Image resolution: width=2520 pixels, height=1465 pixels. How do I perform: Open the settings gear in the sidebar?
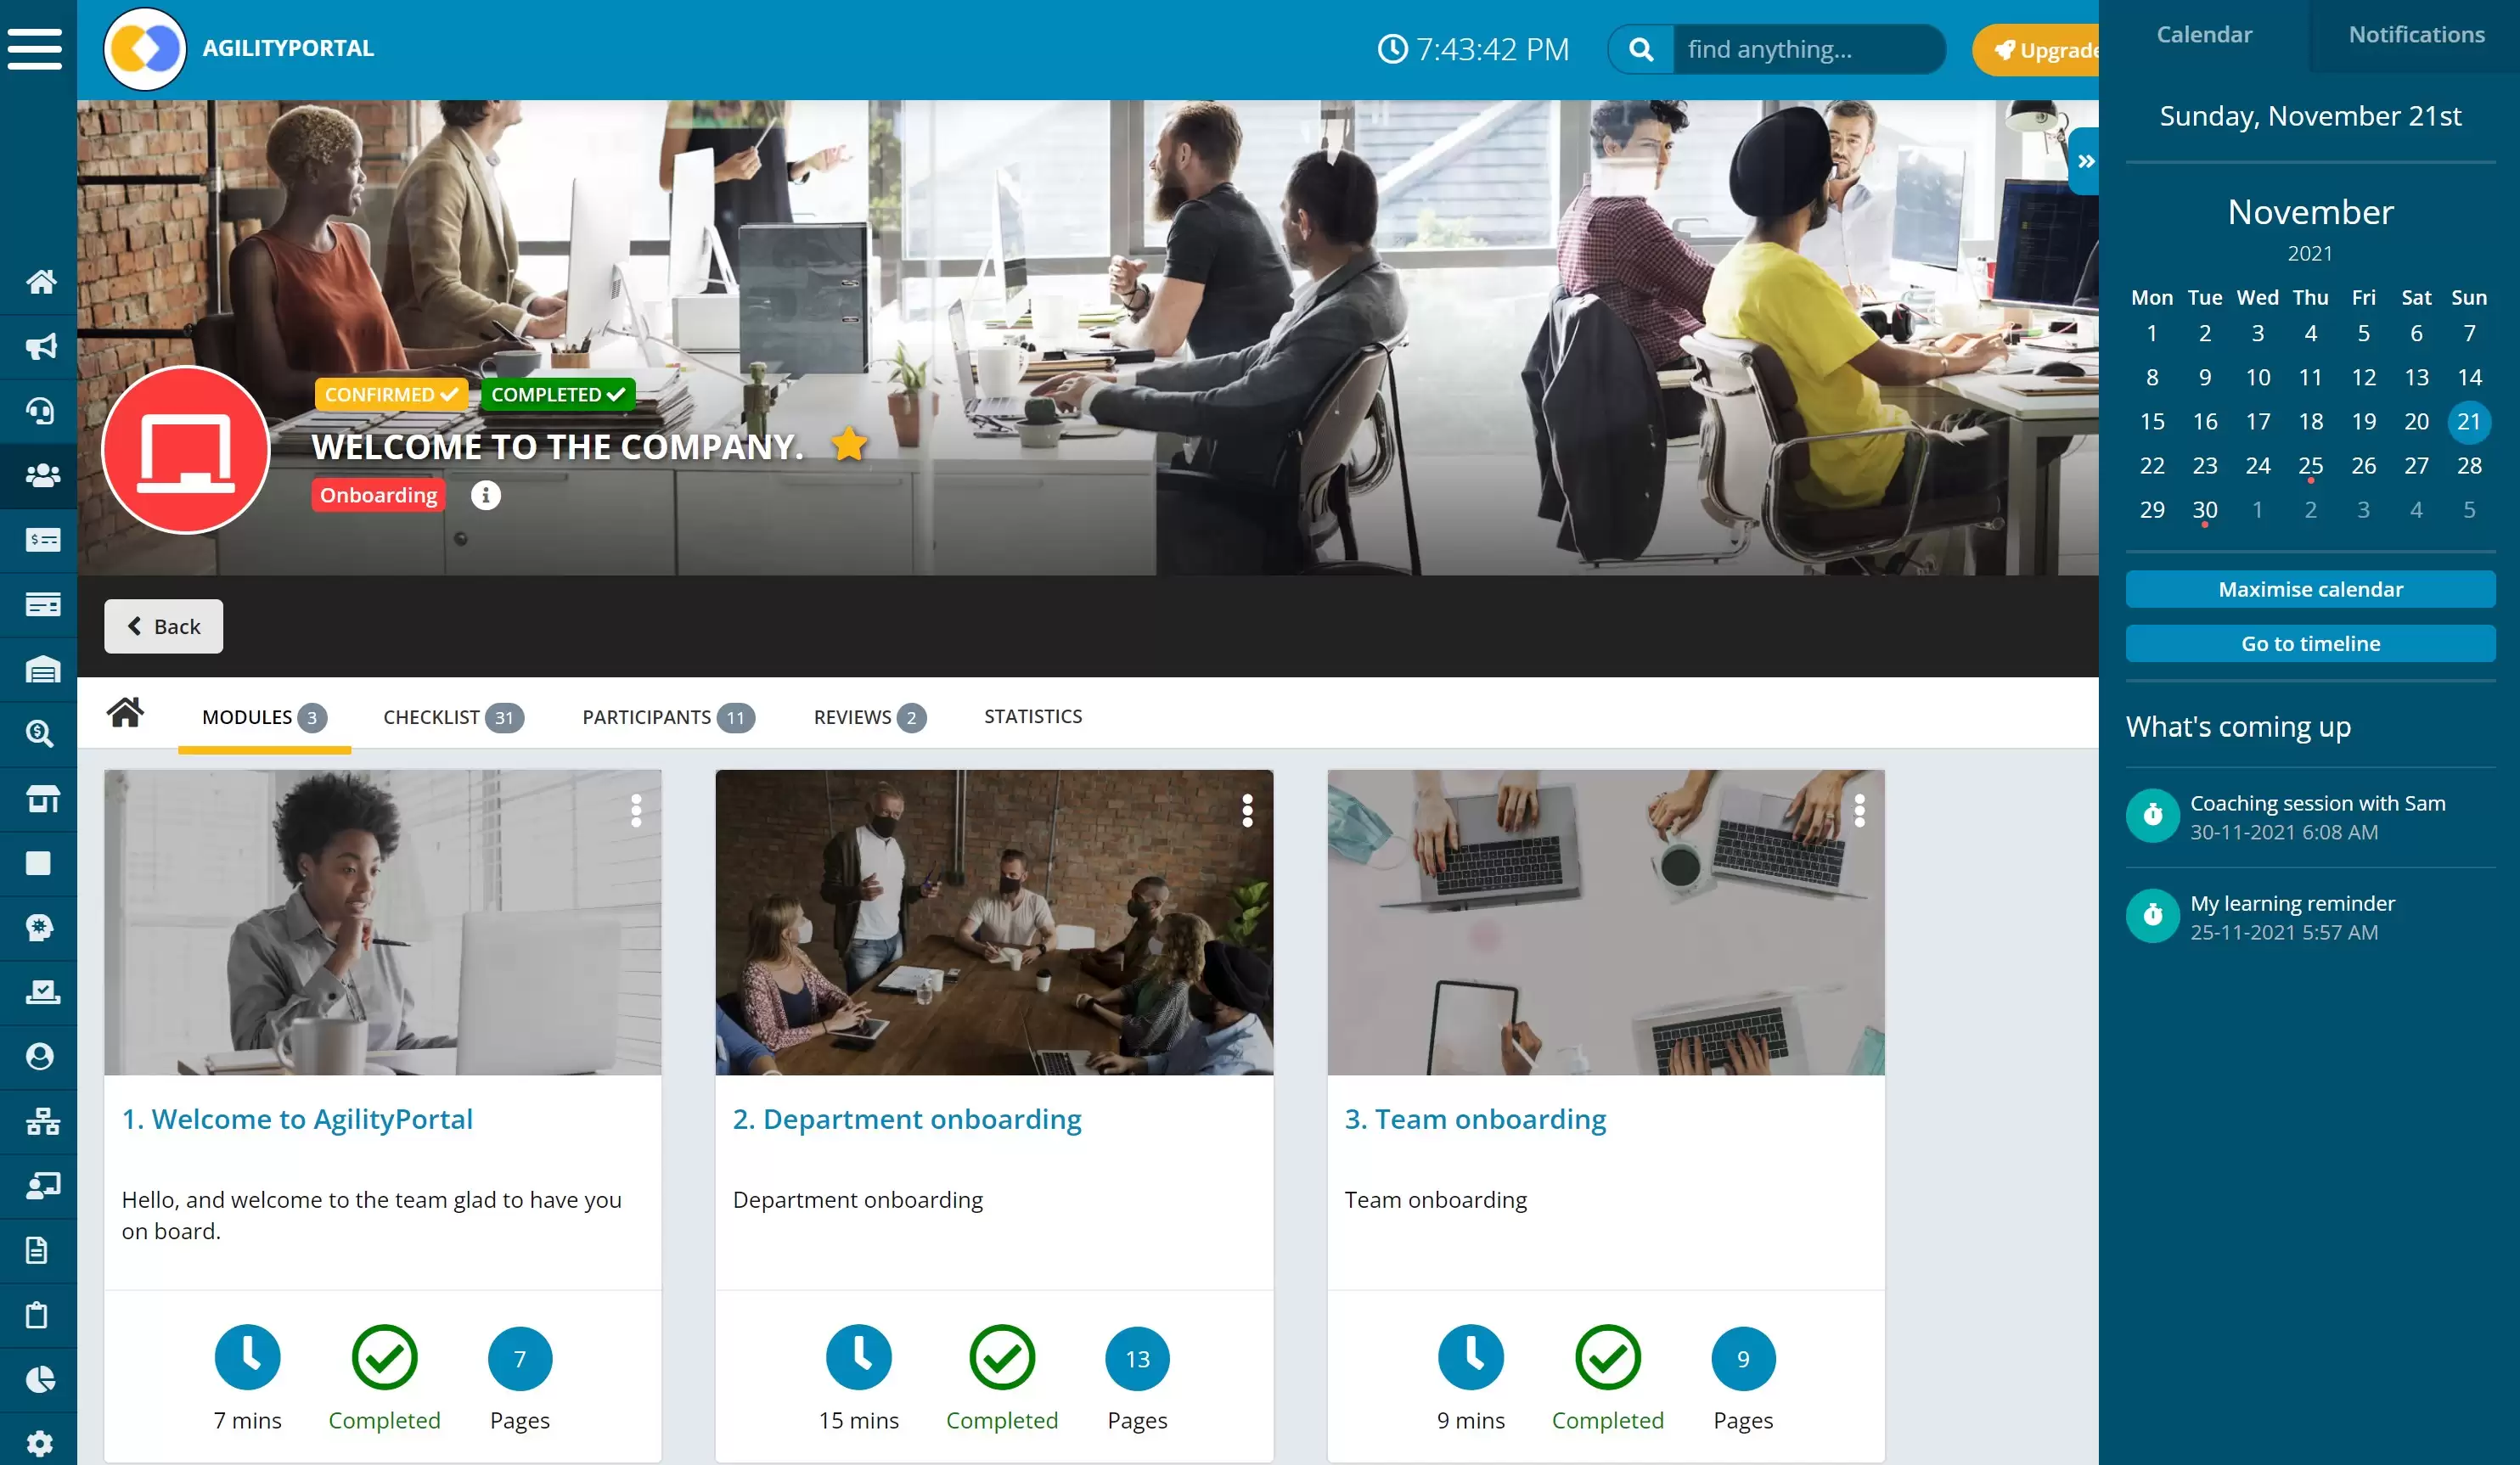(x=40, y=1443)
